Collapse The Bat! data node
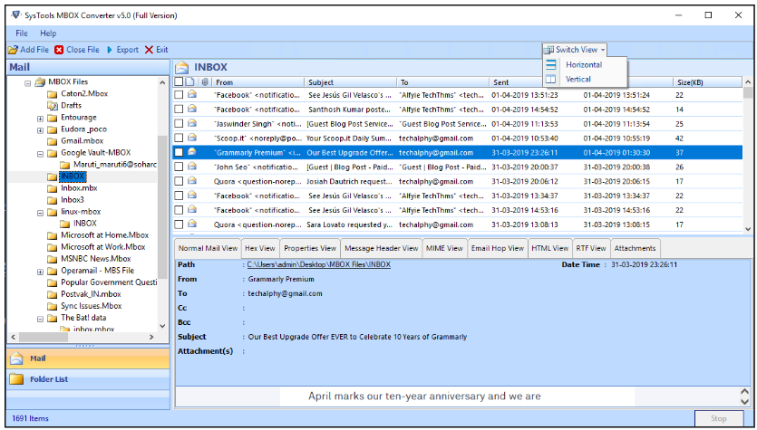The height and width of the screenshot is (430, 757). click(41, 319)
